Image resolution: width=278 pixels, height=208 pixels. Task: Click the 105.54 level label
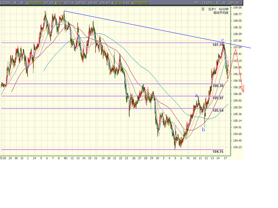[218, 111]
